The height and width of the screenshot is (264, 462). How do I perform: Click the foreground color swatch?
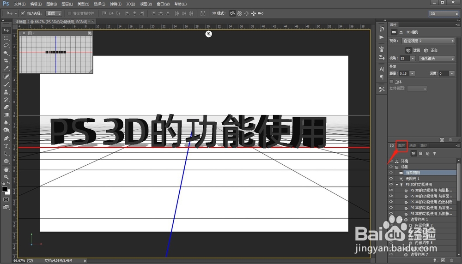[5, 189]
